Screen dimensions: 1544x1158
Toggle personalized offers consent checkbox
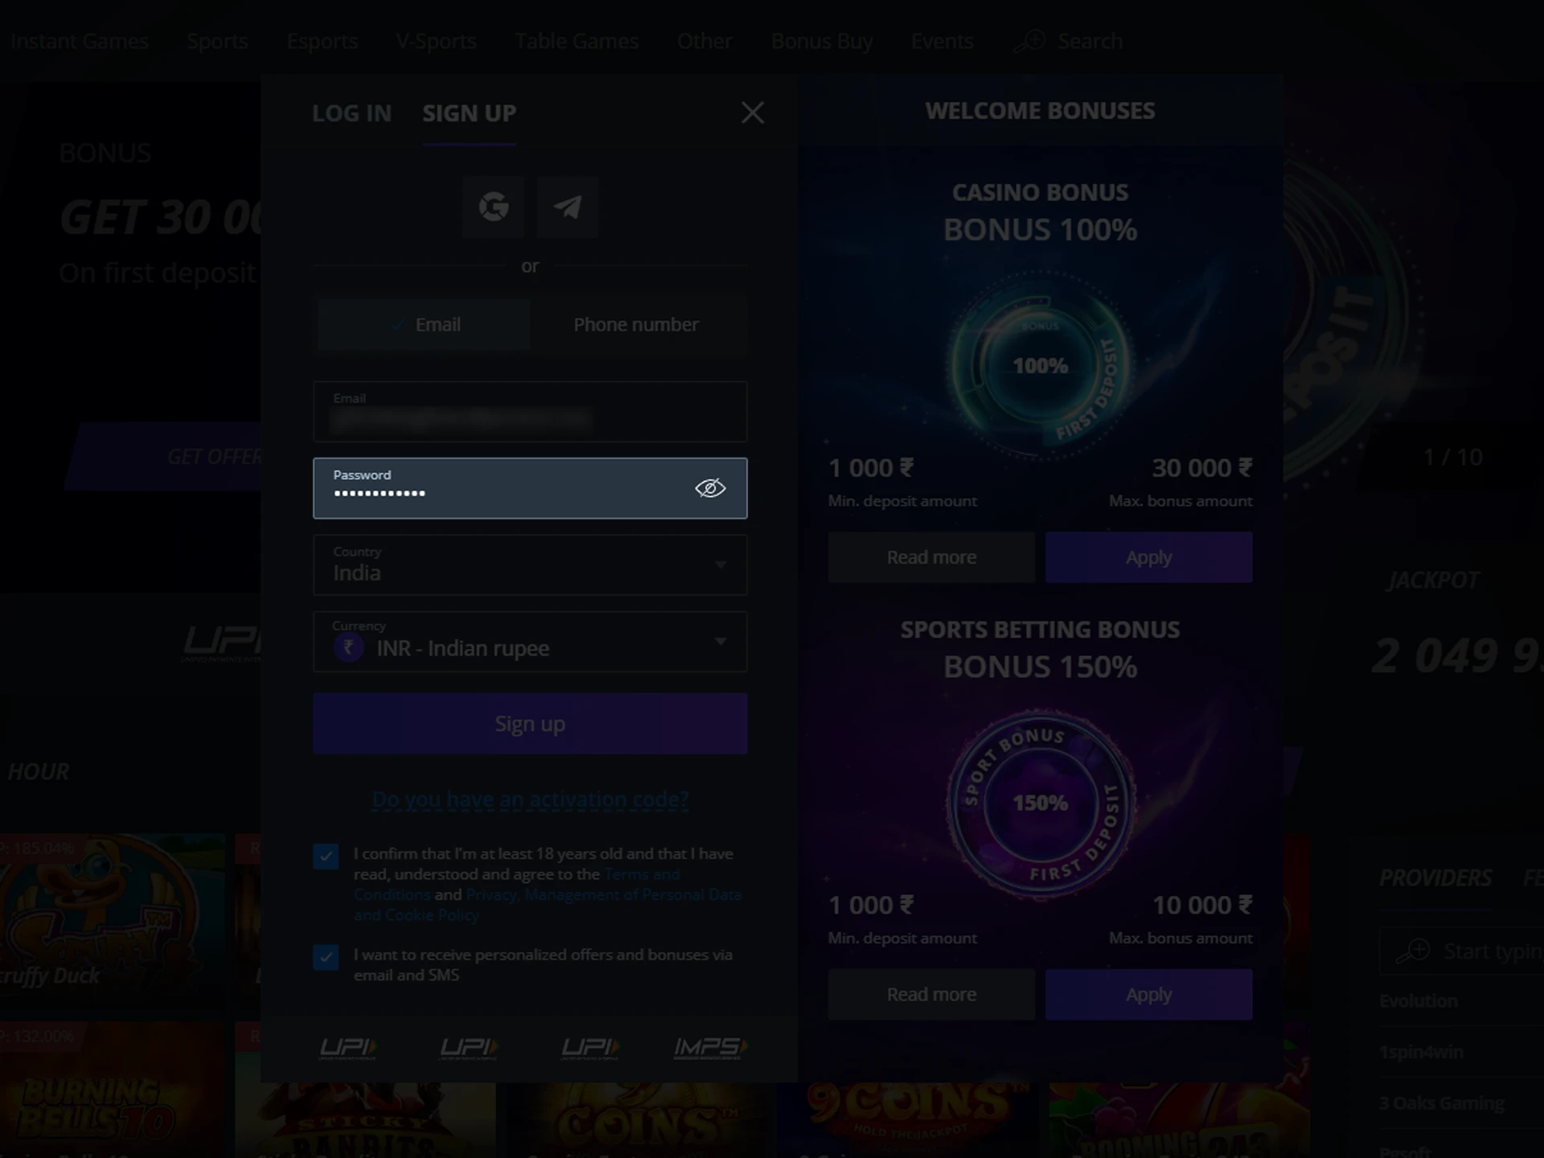pos(325,959)
